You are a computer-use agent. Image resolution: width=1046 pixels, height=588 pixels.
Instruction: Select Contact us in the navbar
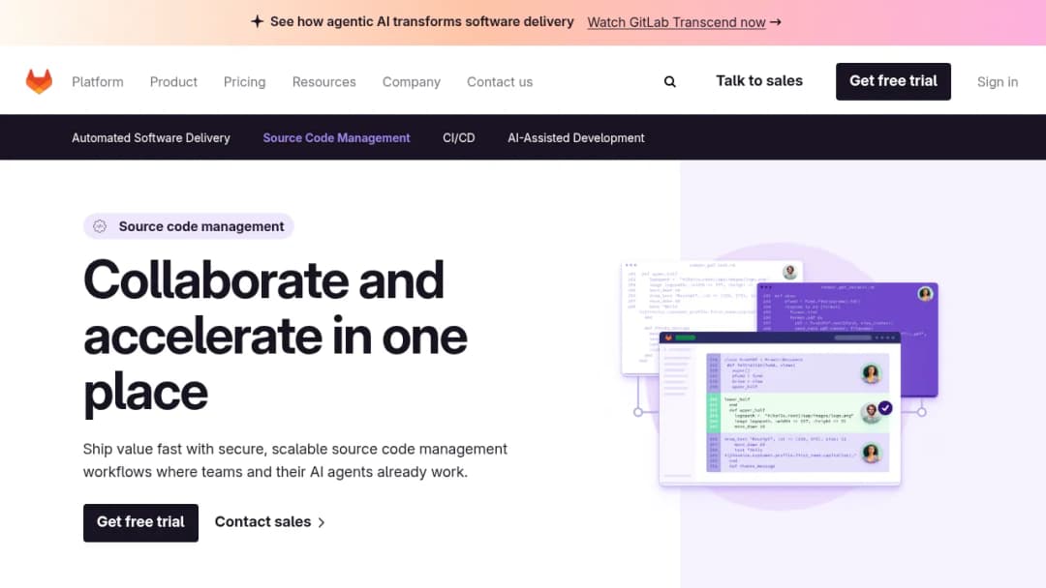pos(500,82)
